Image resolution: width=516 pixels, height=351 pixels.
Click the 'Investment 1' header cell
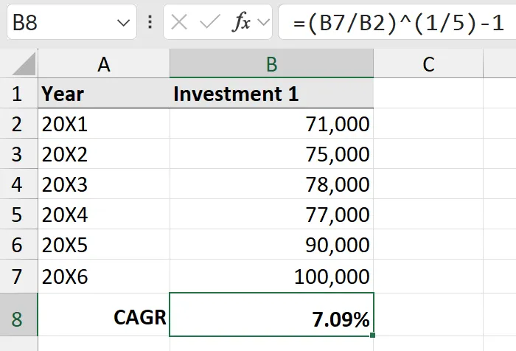coord(271,93)
